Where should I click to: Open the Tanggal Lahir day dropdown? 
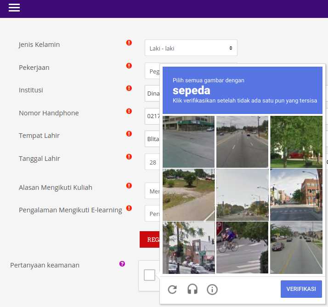tap(153, 162)
